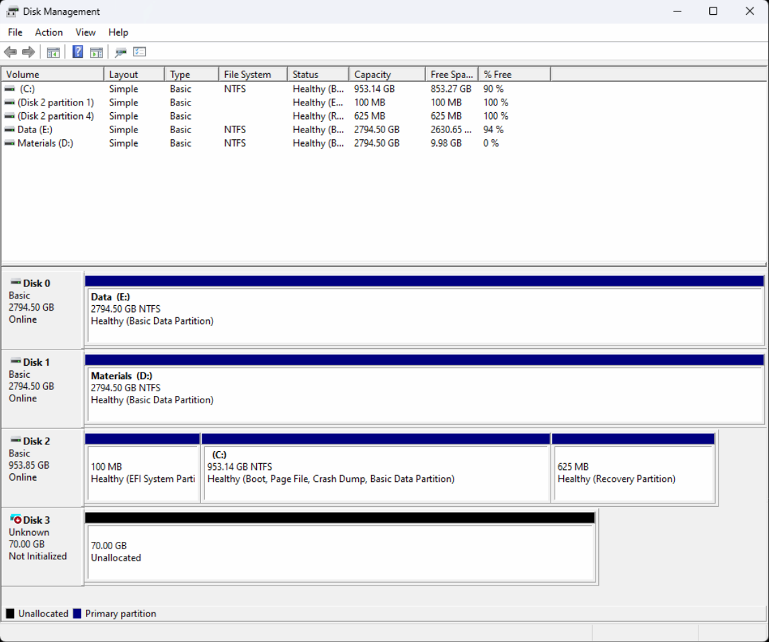Toggle the Show/Hide Console Tree icon
Viewport: 769px width, 642px height.
[53, 52]
